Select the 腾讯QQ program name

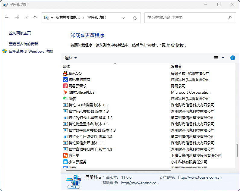75,74
